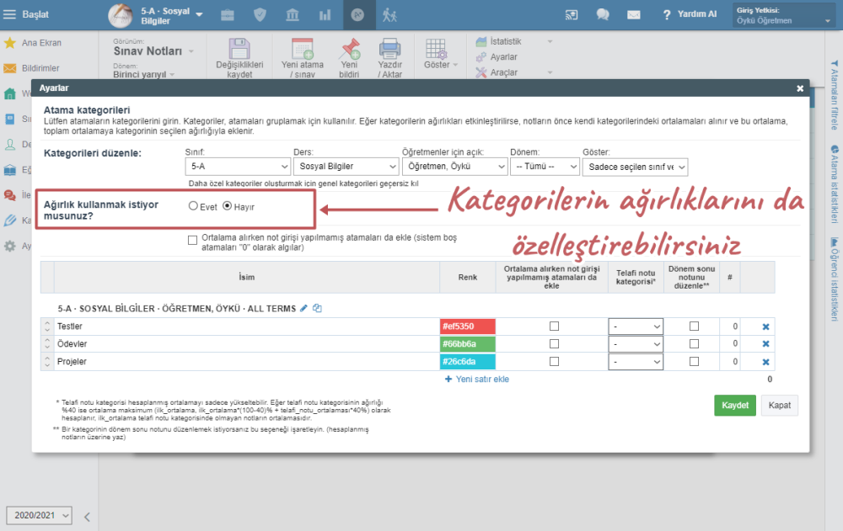
Task: Click Yazdır / Aktar printer icon
Action: [x=389, y=49]
